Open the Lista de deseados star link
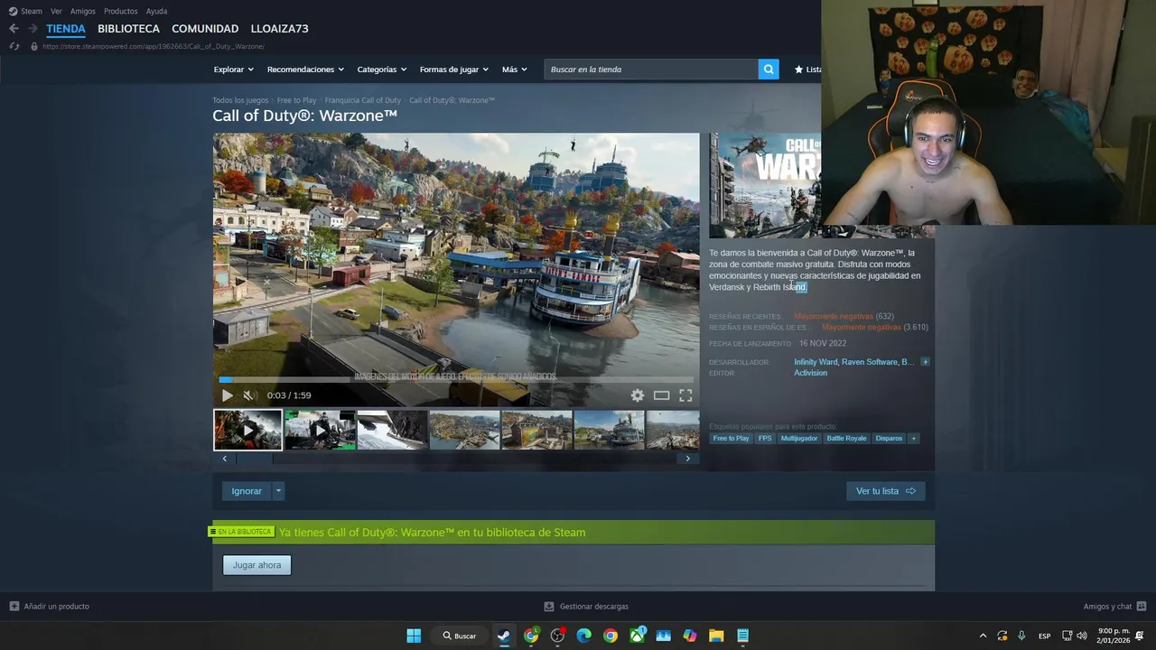Viewport: 1156px width, 650px height. (807, 70)
